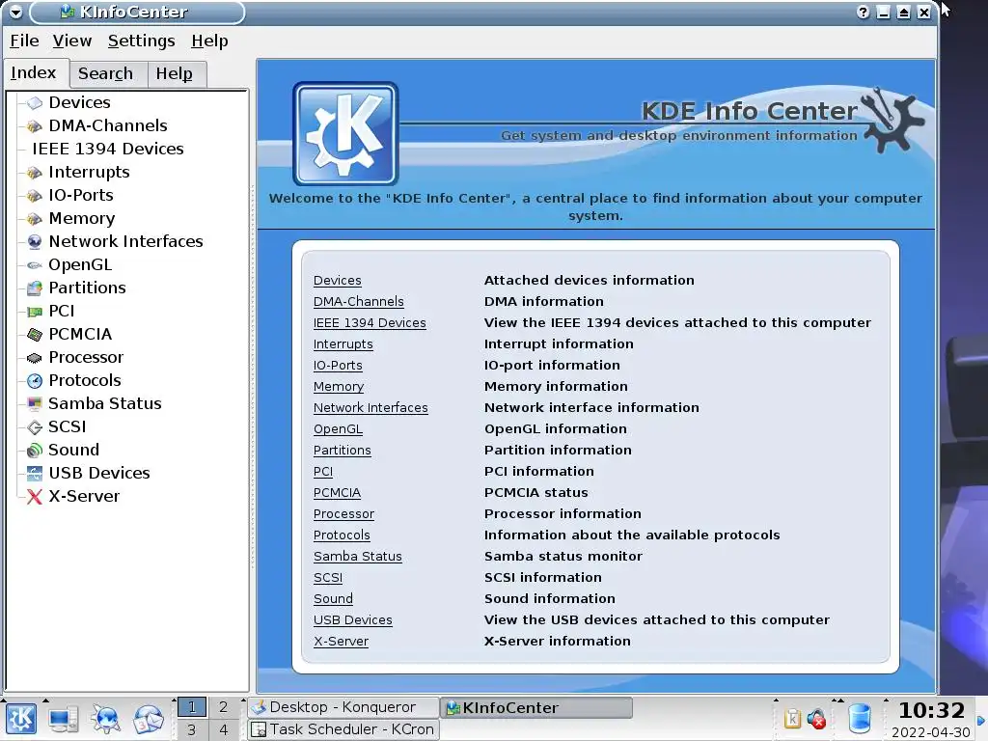Follow the PCI link in the main panel
The height and width of the screenshot is (741, 988).
pos(322,472)
